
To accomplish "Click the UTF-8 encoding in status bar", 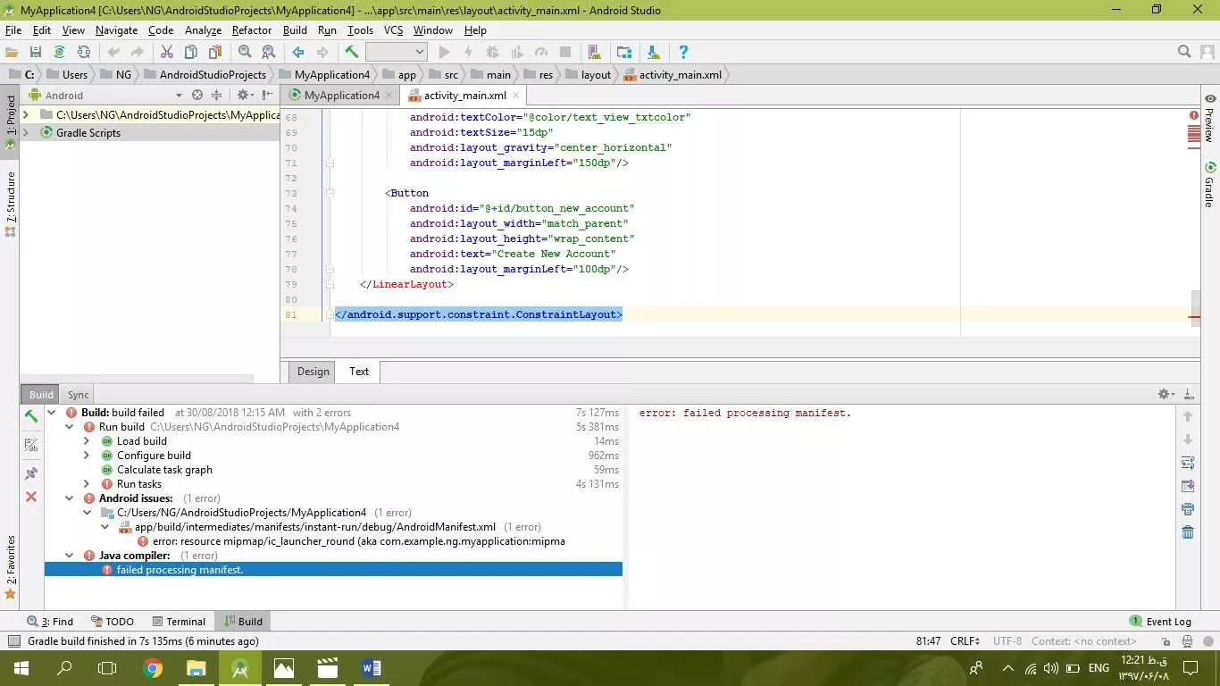I will click(x=1007, y=640).
